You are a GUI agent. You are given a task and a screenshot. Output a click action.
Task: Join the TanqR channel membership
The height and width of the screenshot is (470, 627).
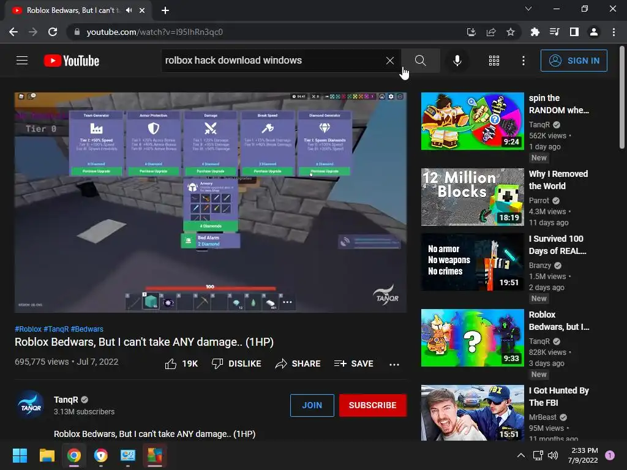pos(312,405)
